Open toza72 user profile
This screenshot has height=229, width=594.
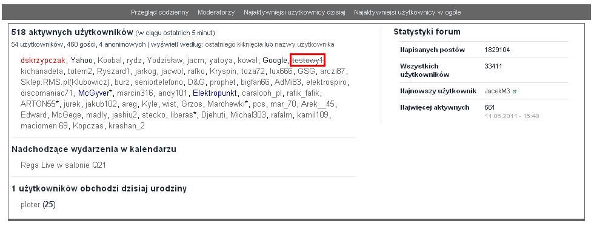pyautogui.click(x=253, y=71)
